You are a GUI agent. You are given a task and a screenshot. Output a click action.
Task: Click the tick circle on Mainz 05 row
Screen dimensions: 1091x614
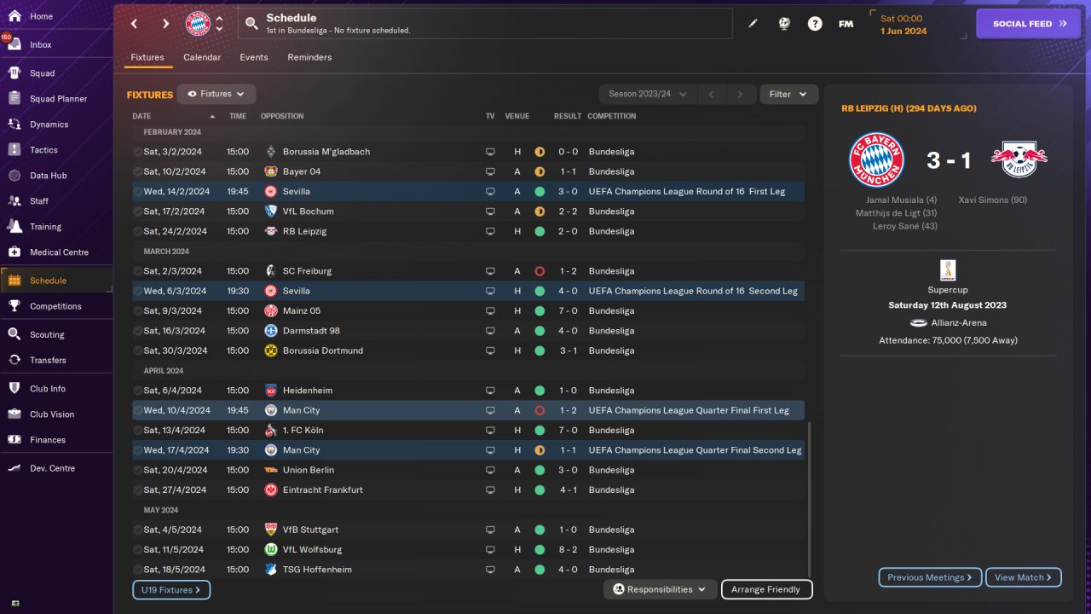[x=137, y=311]
